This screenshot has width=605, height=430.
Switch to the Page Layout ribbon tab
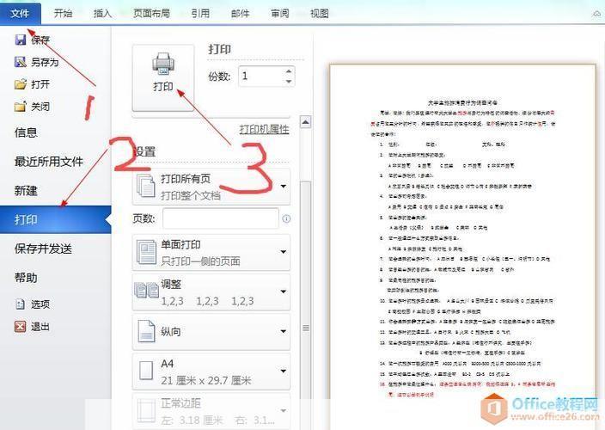pos(151,13)
